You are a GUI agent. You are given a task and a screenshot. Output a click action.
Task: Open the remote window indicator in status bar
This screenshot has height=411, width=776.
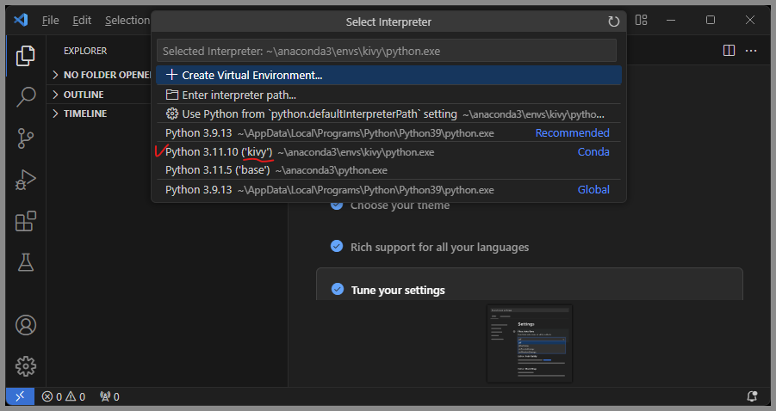point(20,396)
